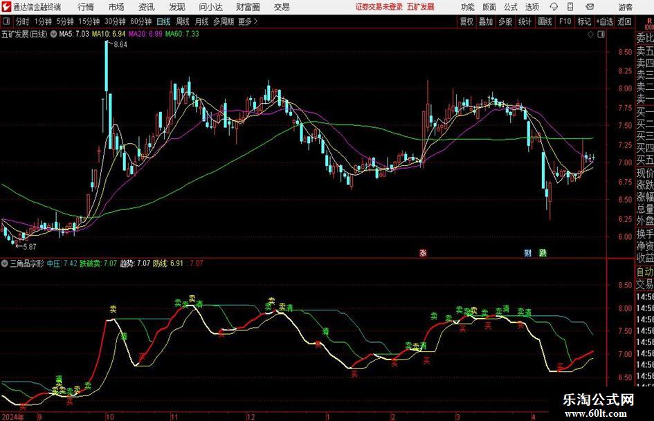Click the MA5: 7.03 label
Viewport: 654px width, 421px height.
pyautogui.click(x=74, y=34)
